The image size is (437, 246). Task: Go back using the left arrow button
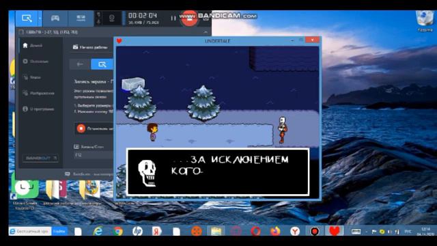click(80, 64)
